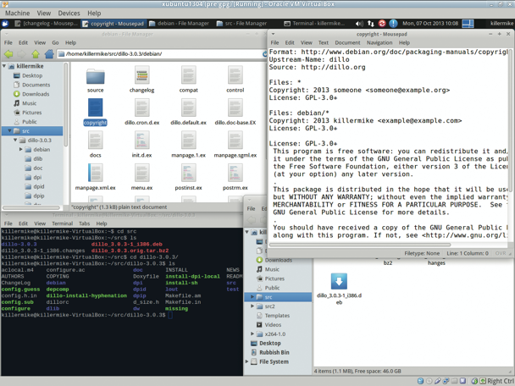Select Templates in src File Manager sidebar

pos(277,315)
